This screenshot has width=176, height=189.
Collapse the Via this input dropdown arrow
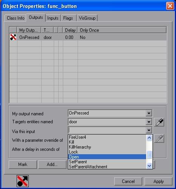(x=149, y=130)
